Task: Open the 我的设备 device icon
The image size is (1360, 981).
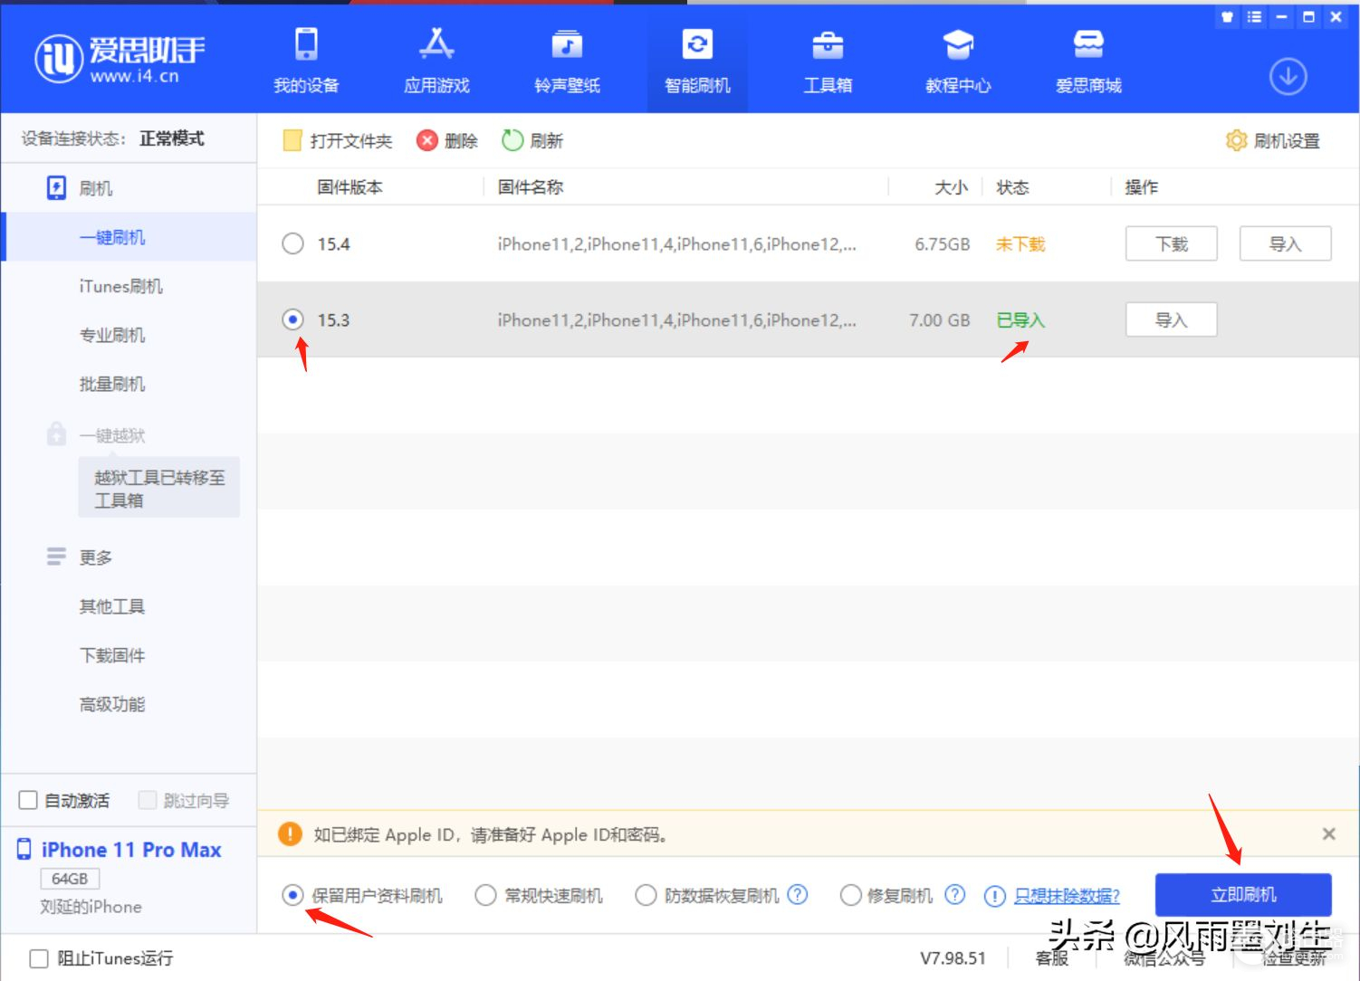Action: [306, 44]
